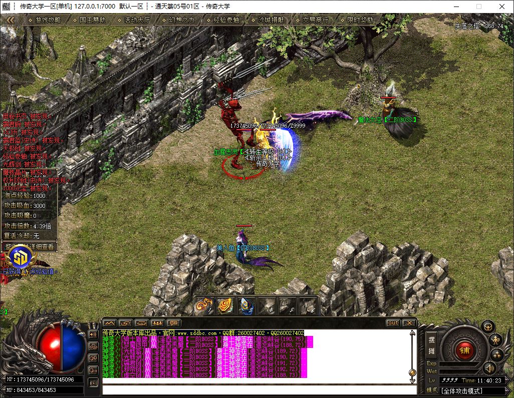Open the skills sparkle round icon
The width and height of the screenshot is (514, 398).
click(497, 354)
